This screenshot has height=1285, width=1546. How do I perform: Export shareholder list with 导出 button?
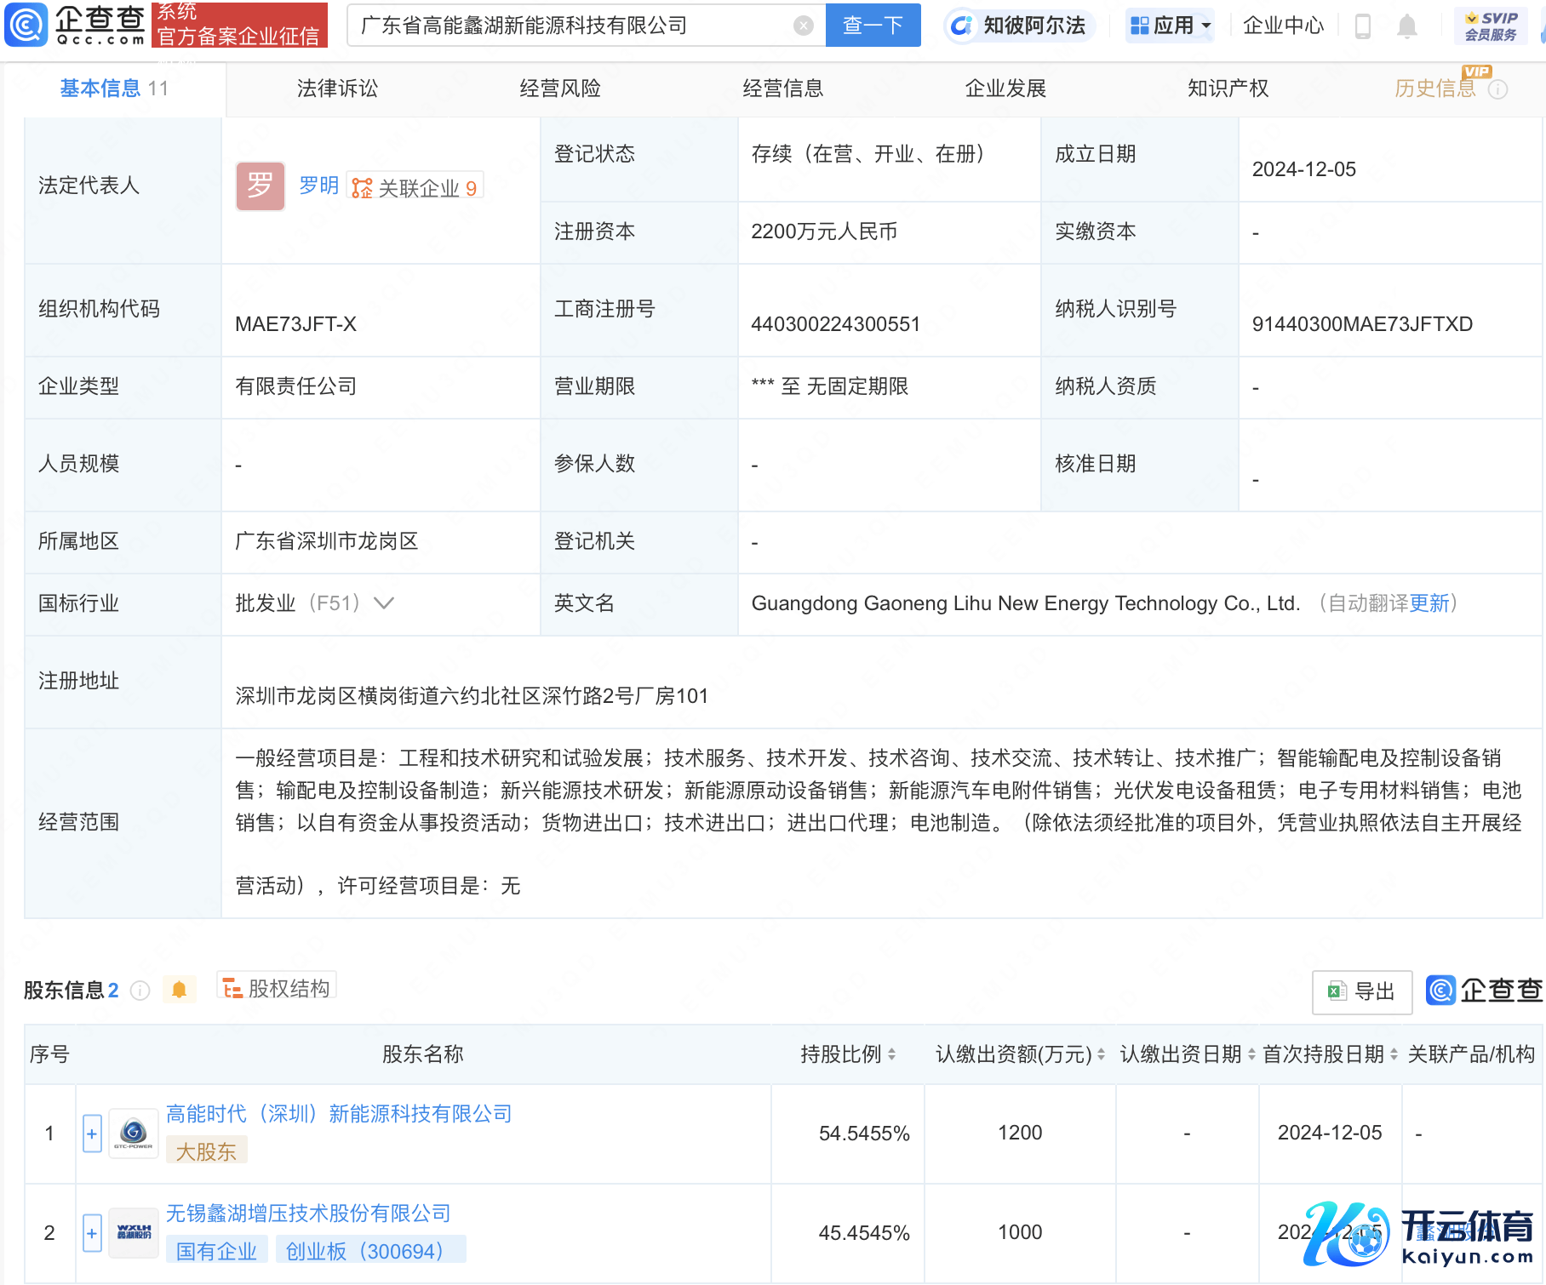click(x=1361, y=991)
